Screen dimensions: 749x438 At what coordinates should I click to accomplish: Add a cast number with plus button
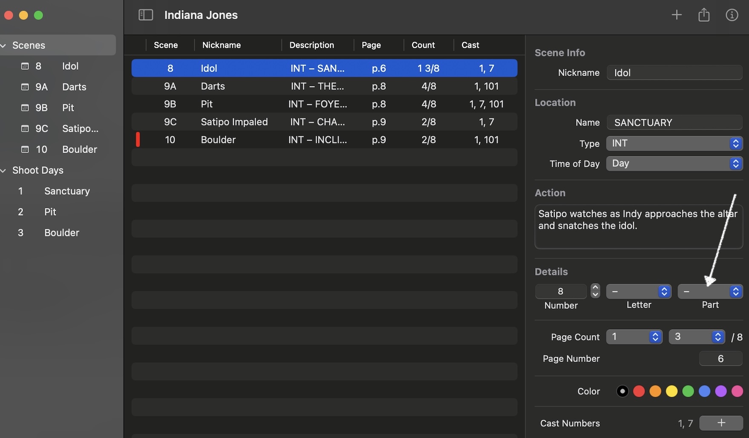[721, 423]
